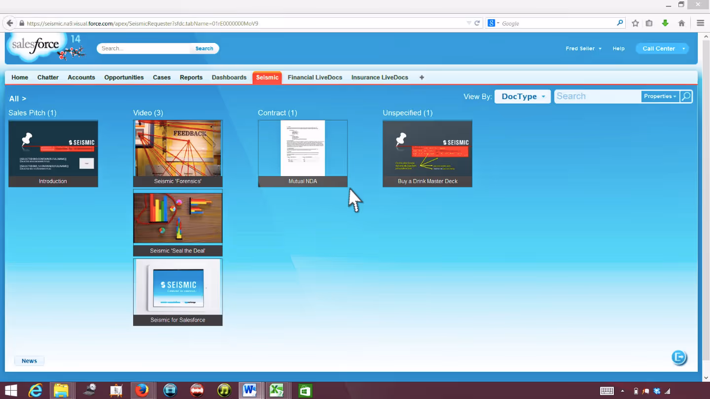This screenshot has width=710, height=399.
Task: Open the green music player taskbar icon
Action: pos(224,391)
